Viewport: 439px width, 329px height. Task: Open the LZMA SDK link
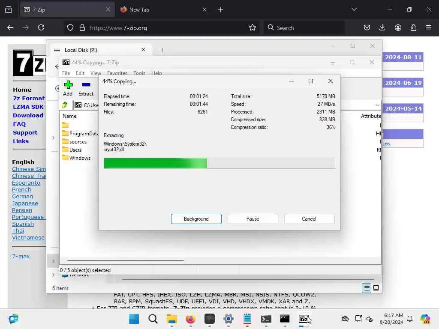(28, 107)
